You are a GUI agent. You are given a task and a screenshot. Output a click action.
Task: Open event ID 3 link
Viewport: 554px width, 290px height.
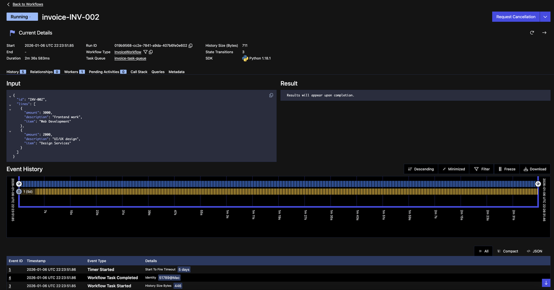coord(10,286)
